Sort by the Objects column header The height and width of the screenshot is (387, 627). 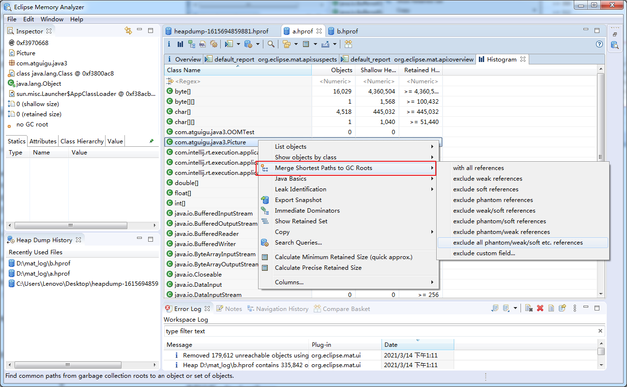(334, 70)
